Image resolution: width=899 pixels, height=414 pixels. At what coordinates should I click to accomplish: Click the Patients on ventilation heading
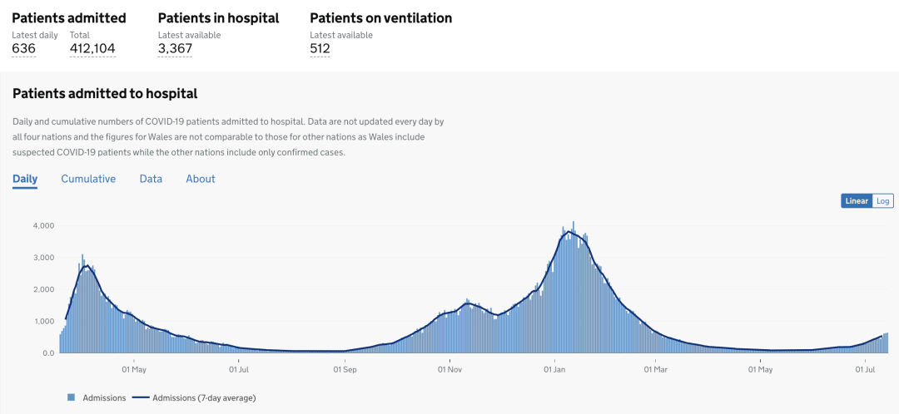[380, 18]
